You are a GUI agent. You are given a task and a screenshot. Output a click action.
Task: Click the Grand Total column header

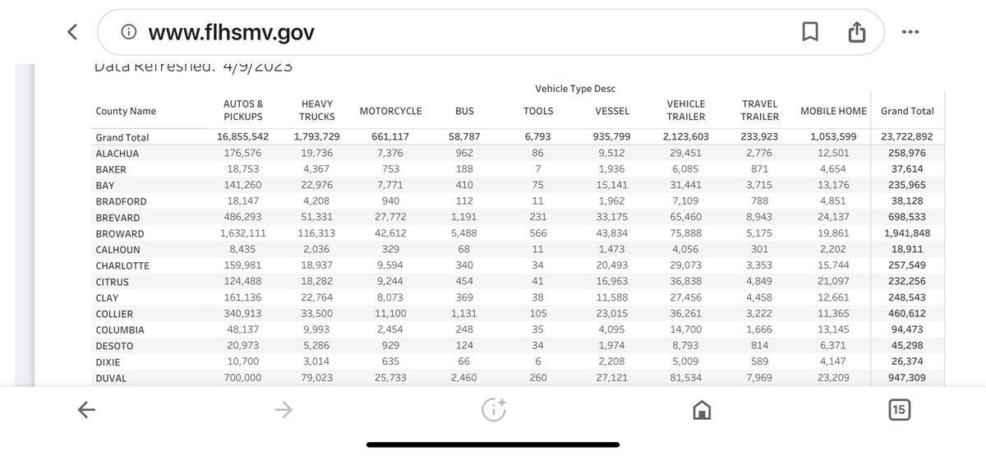coord(907,111)
